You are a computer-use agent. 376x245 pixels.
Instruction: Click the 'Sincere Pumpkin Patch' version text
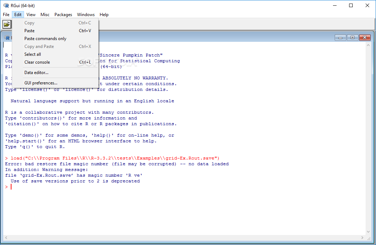(131, 55)
